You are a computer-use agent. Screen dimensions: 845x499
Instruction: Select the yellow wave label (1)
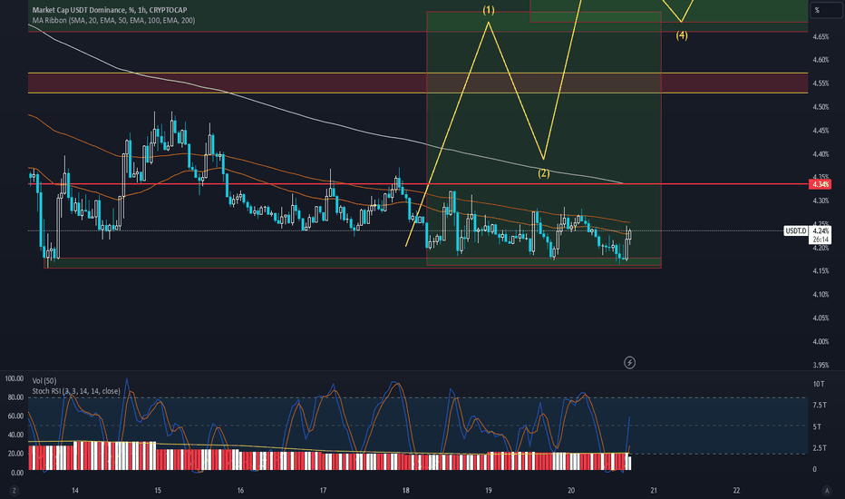(489, 10)
